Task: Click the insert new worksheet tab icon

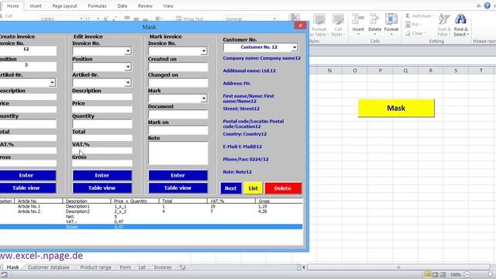Action: [183, 267]
